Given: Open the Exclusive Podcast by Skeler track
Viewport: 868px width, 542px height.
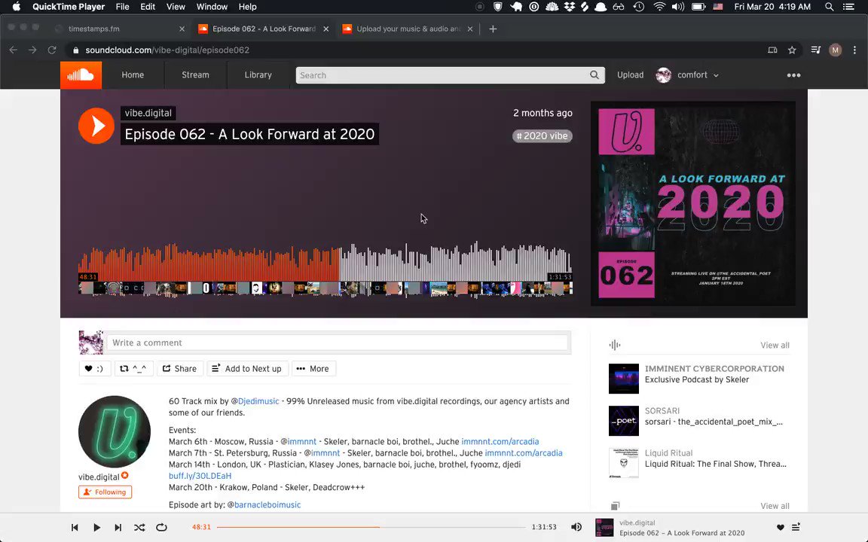Looking at the screenshot, I should click(696, 379).
